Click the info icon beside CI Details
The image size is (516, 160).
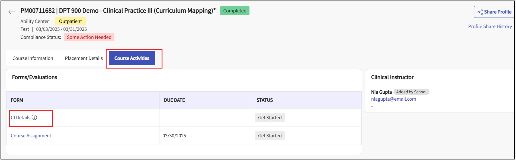34,117
